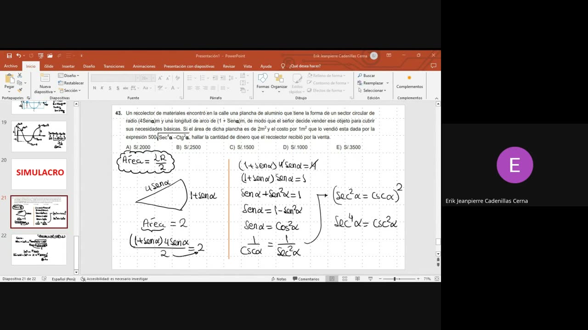This screenshot has height=330, width=588.
Task: Align text to the right
Action: point(205,88)
